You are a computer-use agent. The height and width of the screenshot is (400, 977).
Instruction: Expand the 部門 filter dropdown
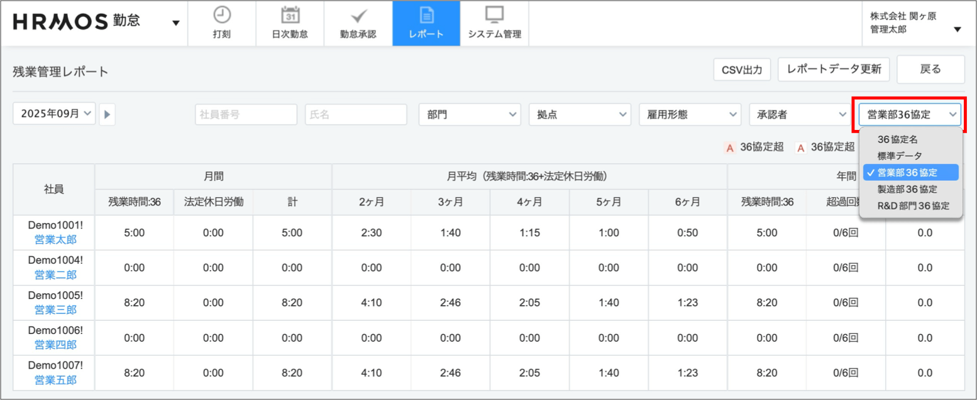[470, 114]
